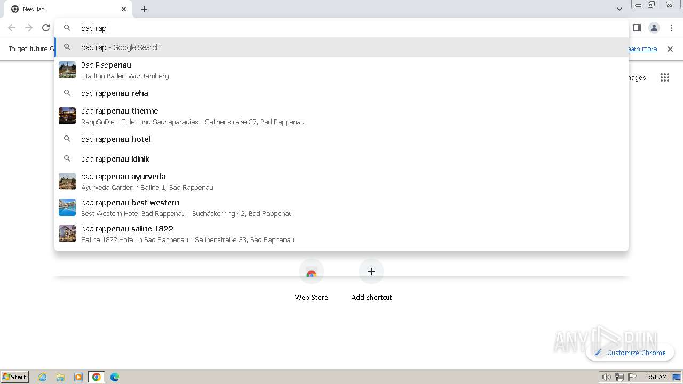
Task: Click Bad Rappenau city thumbnail image
Action: [67, 70]
